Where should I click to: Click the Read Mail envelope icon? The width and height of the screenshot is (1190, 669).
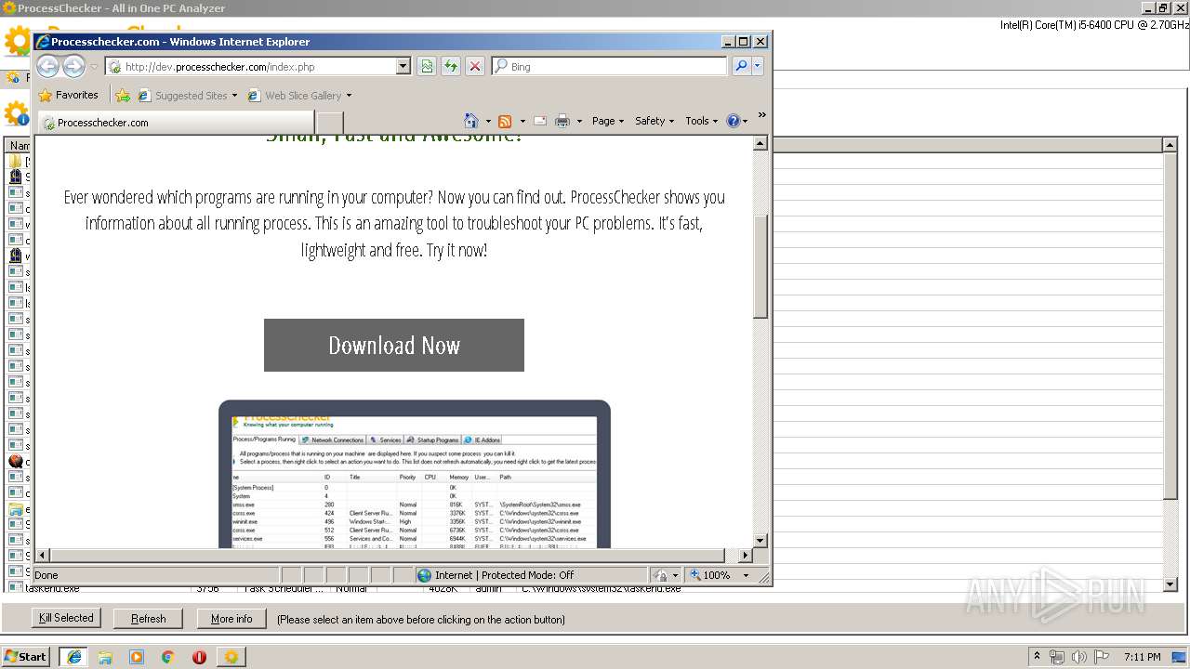(539, 121)
